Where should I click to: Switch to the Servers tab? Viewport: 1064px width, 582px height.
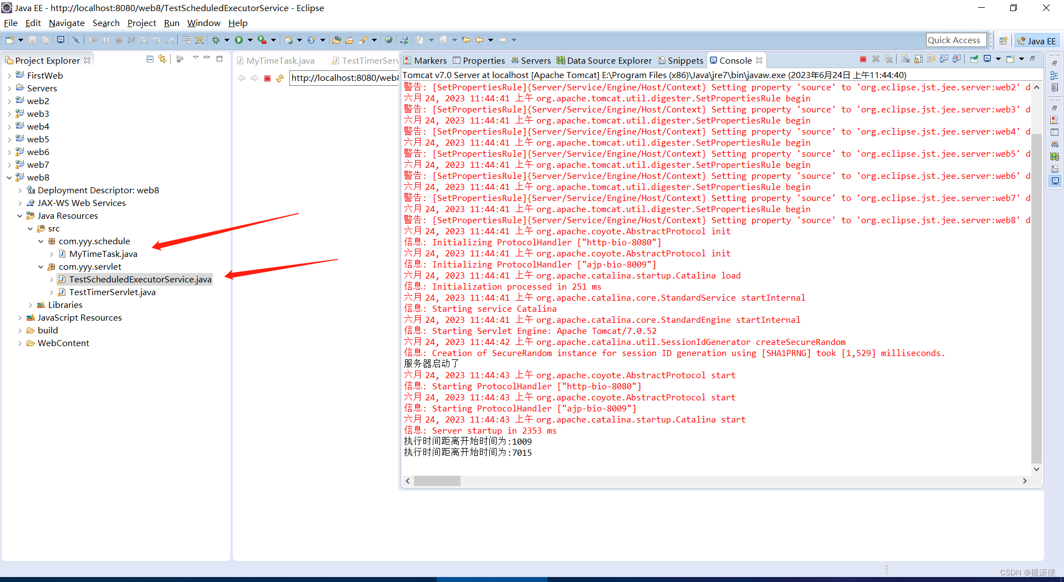tap(531, 61)
